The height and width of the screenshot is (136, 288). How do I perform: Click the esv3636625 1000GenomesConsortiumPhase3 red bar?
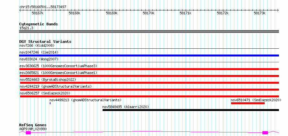click(149, 69)
